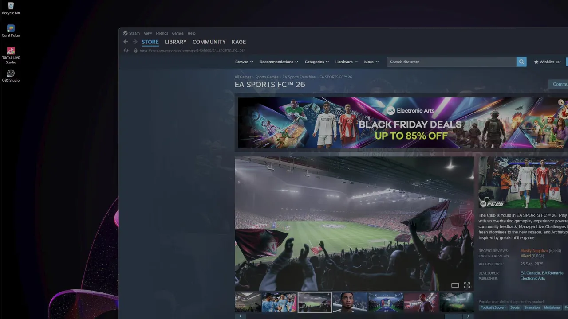Select the Football (Soccer) tag

pos(493,307)
